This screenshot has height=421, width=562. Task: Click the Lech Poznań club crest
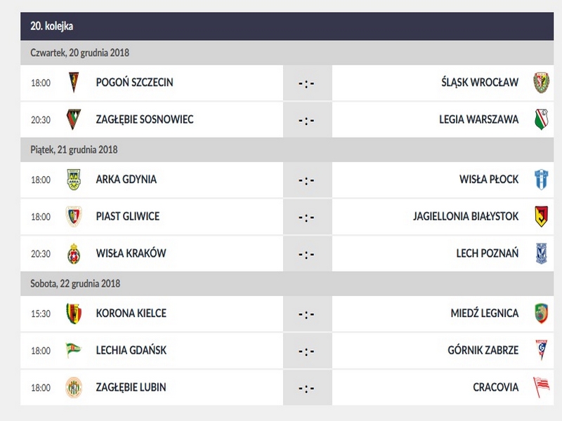541,253
